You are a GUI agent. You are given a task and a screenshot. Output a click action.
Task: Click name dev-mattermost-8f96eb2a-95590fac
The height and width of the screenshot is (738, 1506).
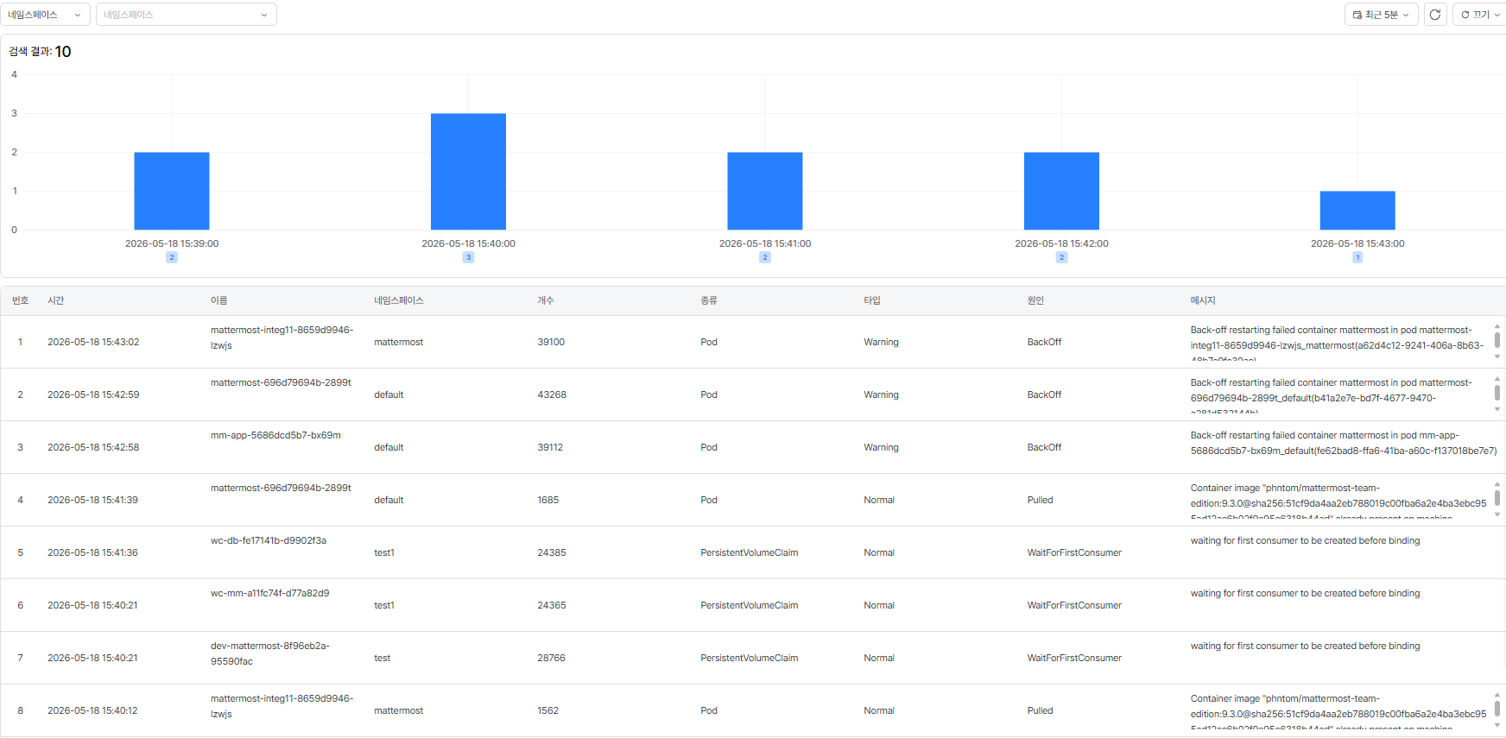270,653
